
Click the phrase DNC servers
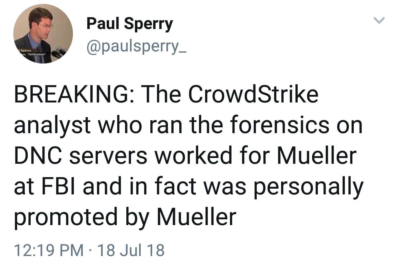tap(81, 155)
